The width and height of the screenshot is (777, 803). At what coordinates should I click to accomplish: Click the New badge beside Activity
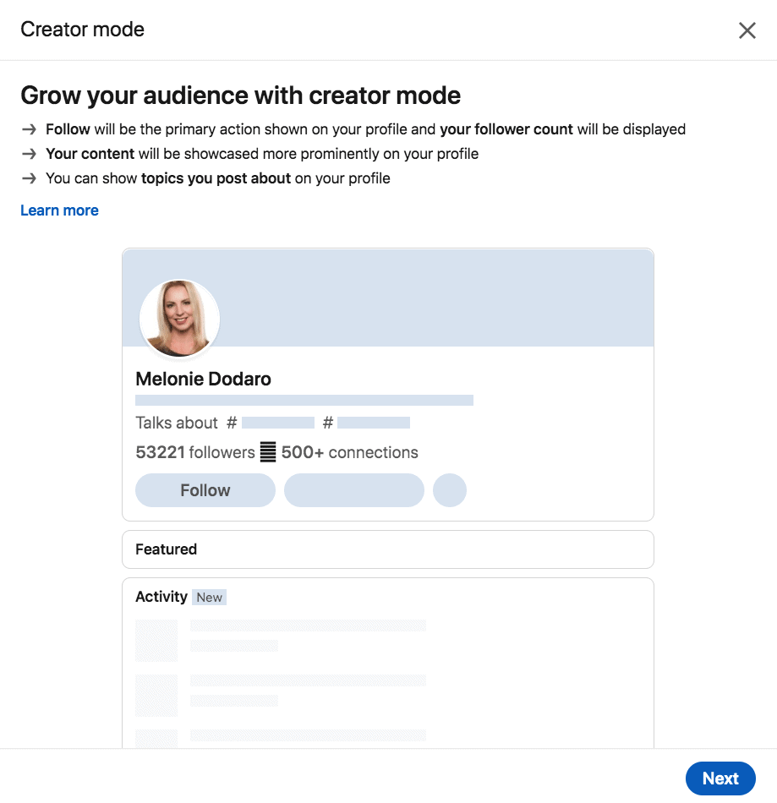[209, 597]
